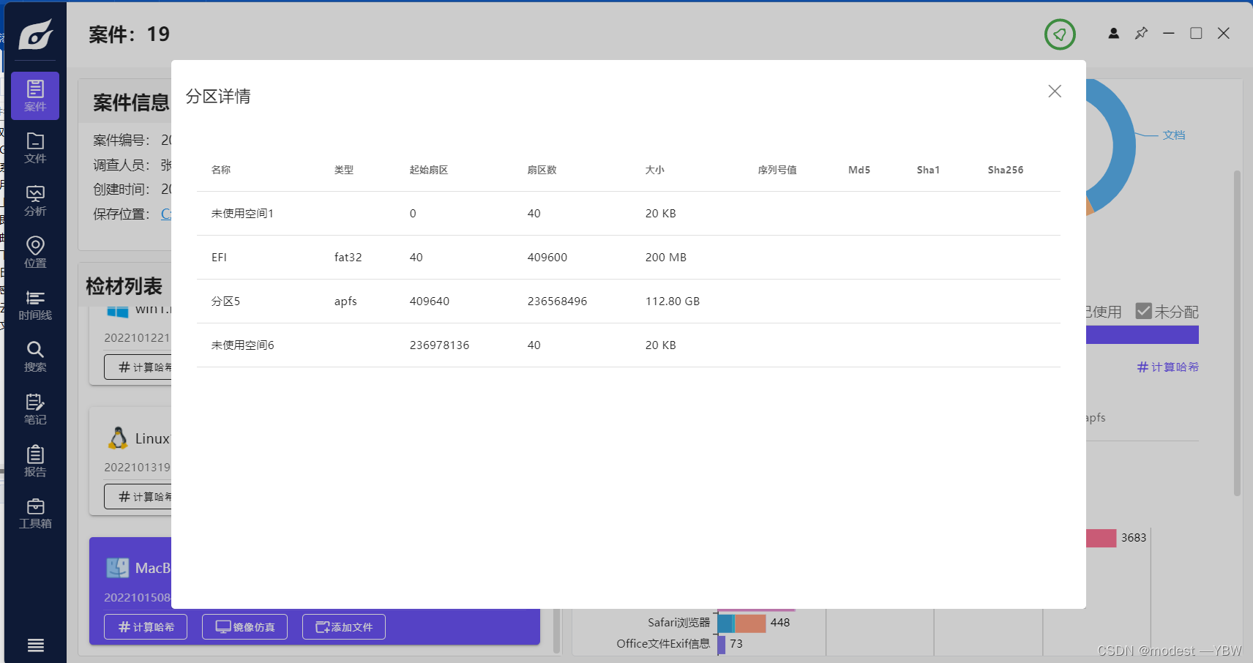Click the apfs type cell in table
Image resolution: width=1253 pixels, height=663 pixels.
pyautogui.click(x=345, y=301)
